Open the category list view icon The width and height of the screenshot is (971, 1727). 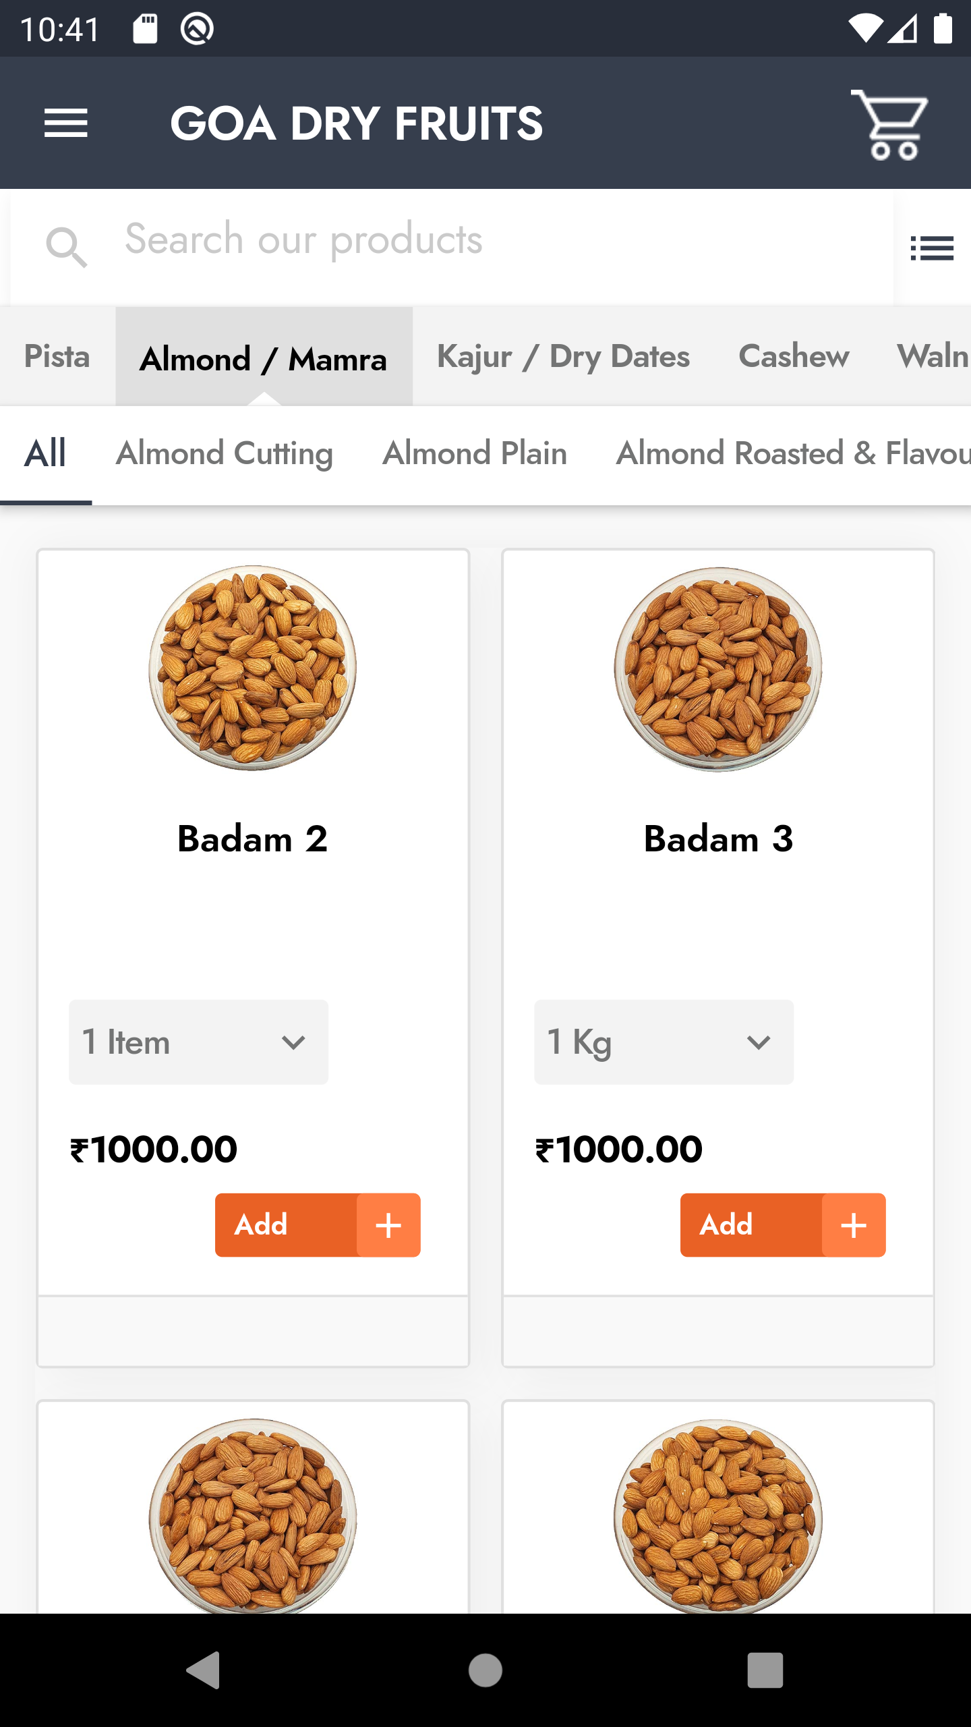click(932, 248)
